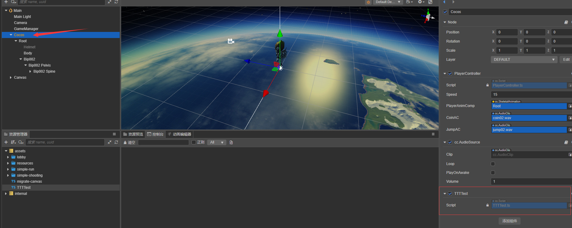Open console log type All dropdown
The image size is (572, 228).
(x=217, y=142)
